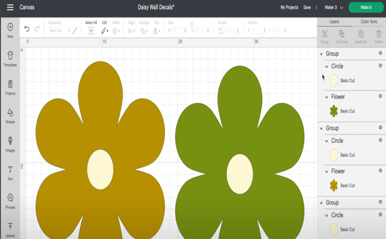This screenshot has width=386, height=239.
Task: Click the X position input field
Action: click(258, 31)
